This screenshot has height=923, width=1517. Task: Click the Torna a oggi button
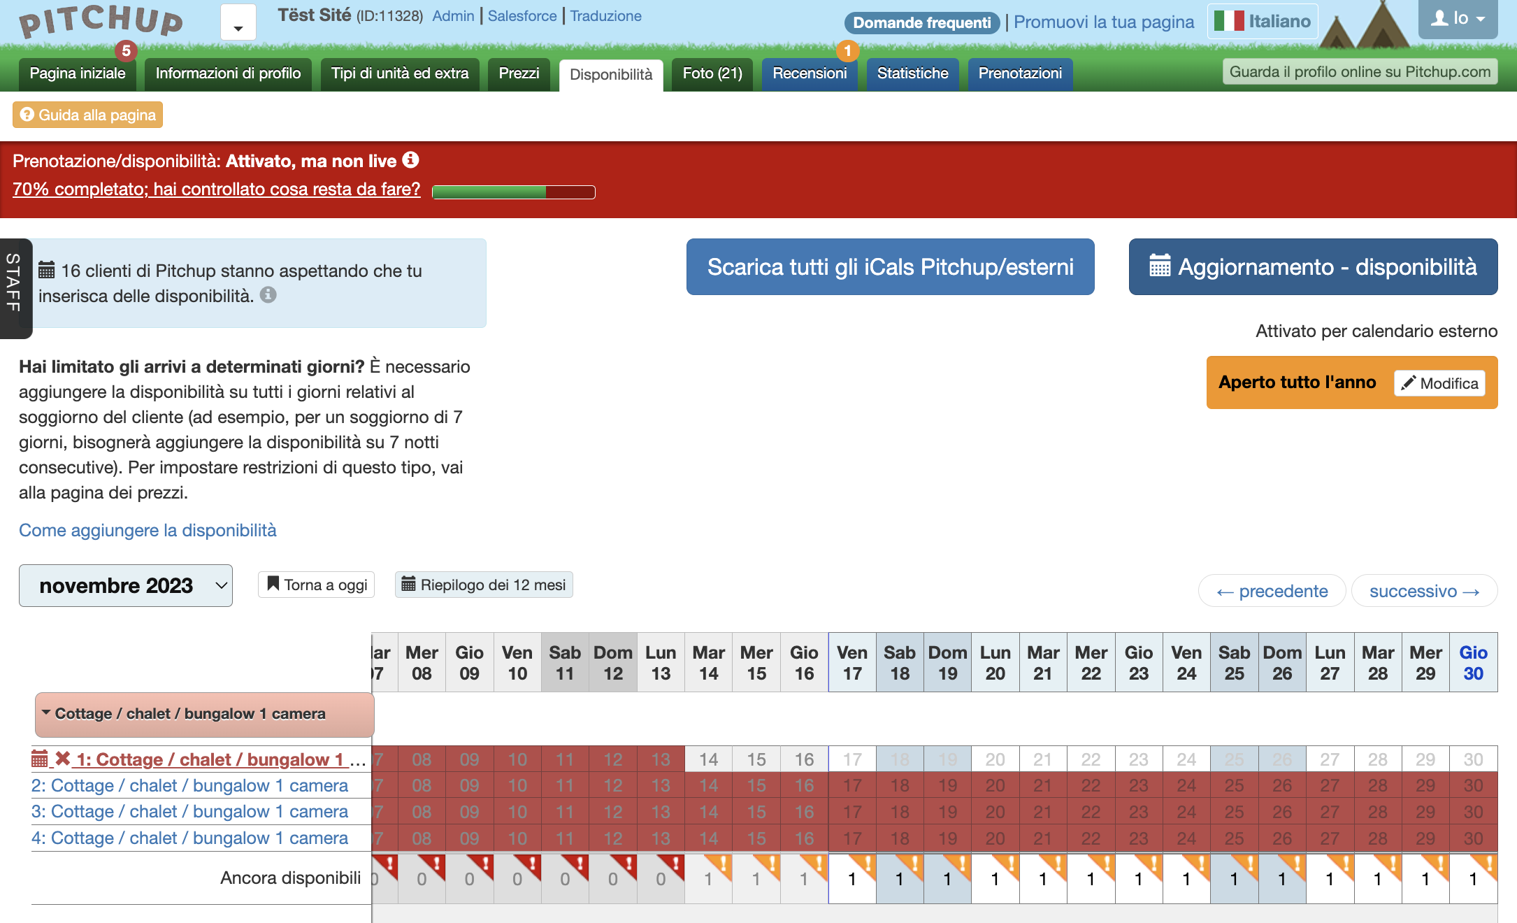click(x=316, y=585)
